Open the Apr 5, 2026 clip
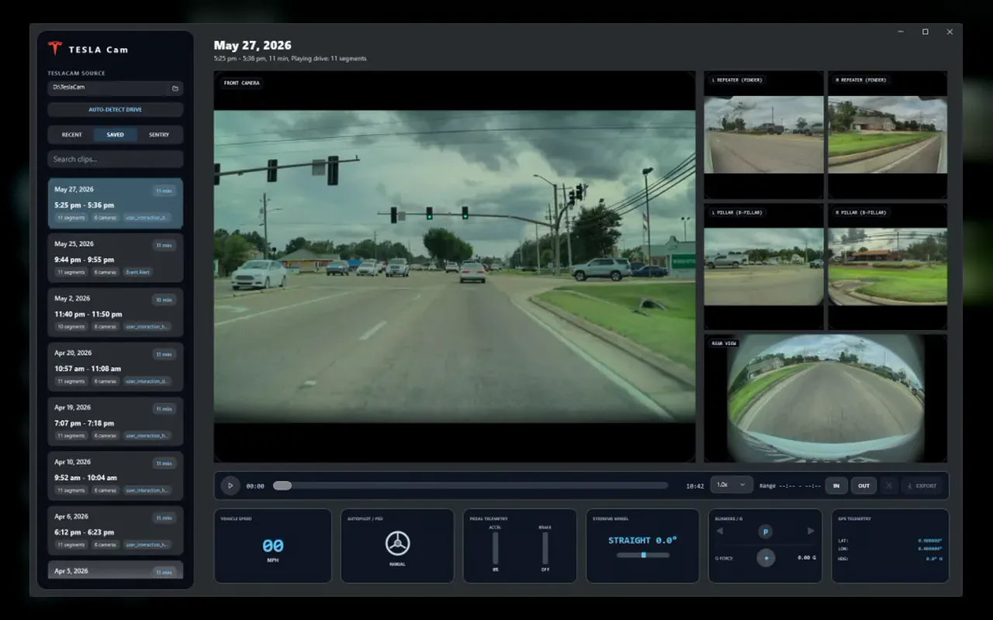This screenshot has width=993, height=620. pyautogui.click(x=115, y=570)
